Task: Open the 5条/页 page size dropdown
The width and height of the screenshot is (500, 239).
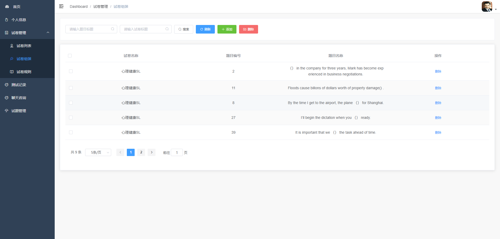Action: tap(98, 152)
